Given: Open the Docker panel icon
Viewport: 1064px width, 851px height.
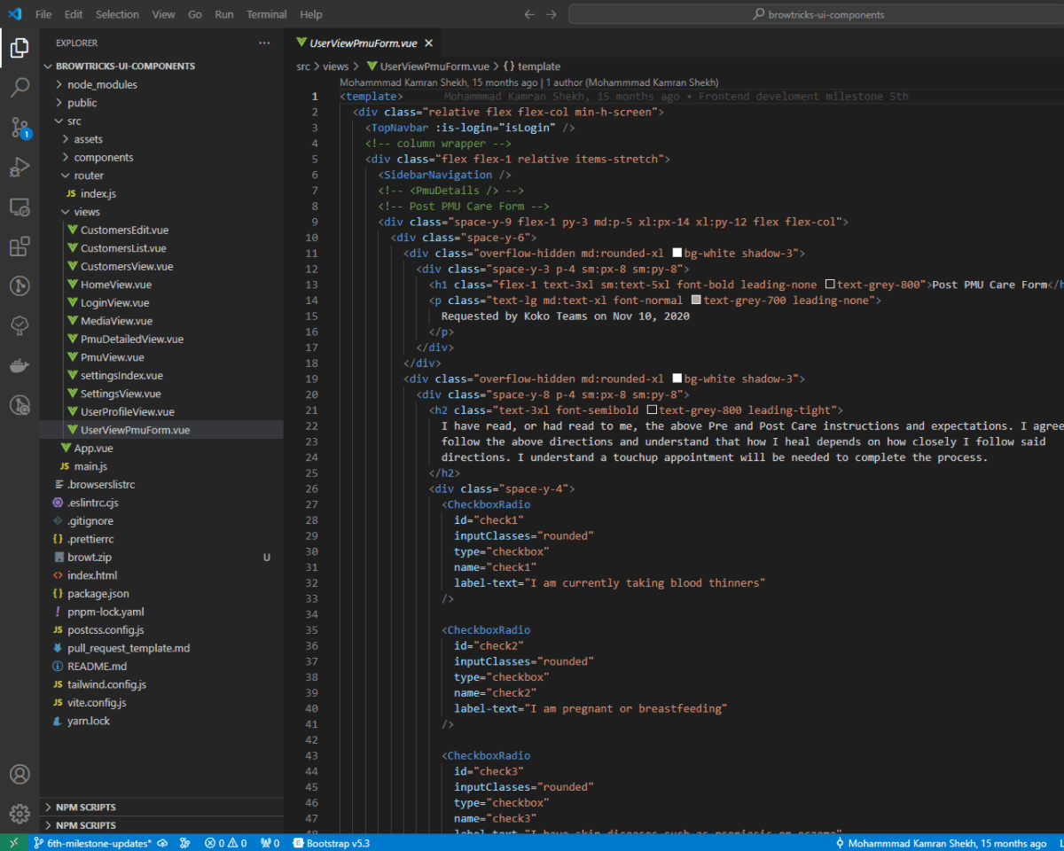Looking at the screenshot, I should (x=20, y=365).
